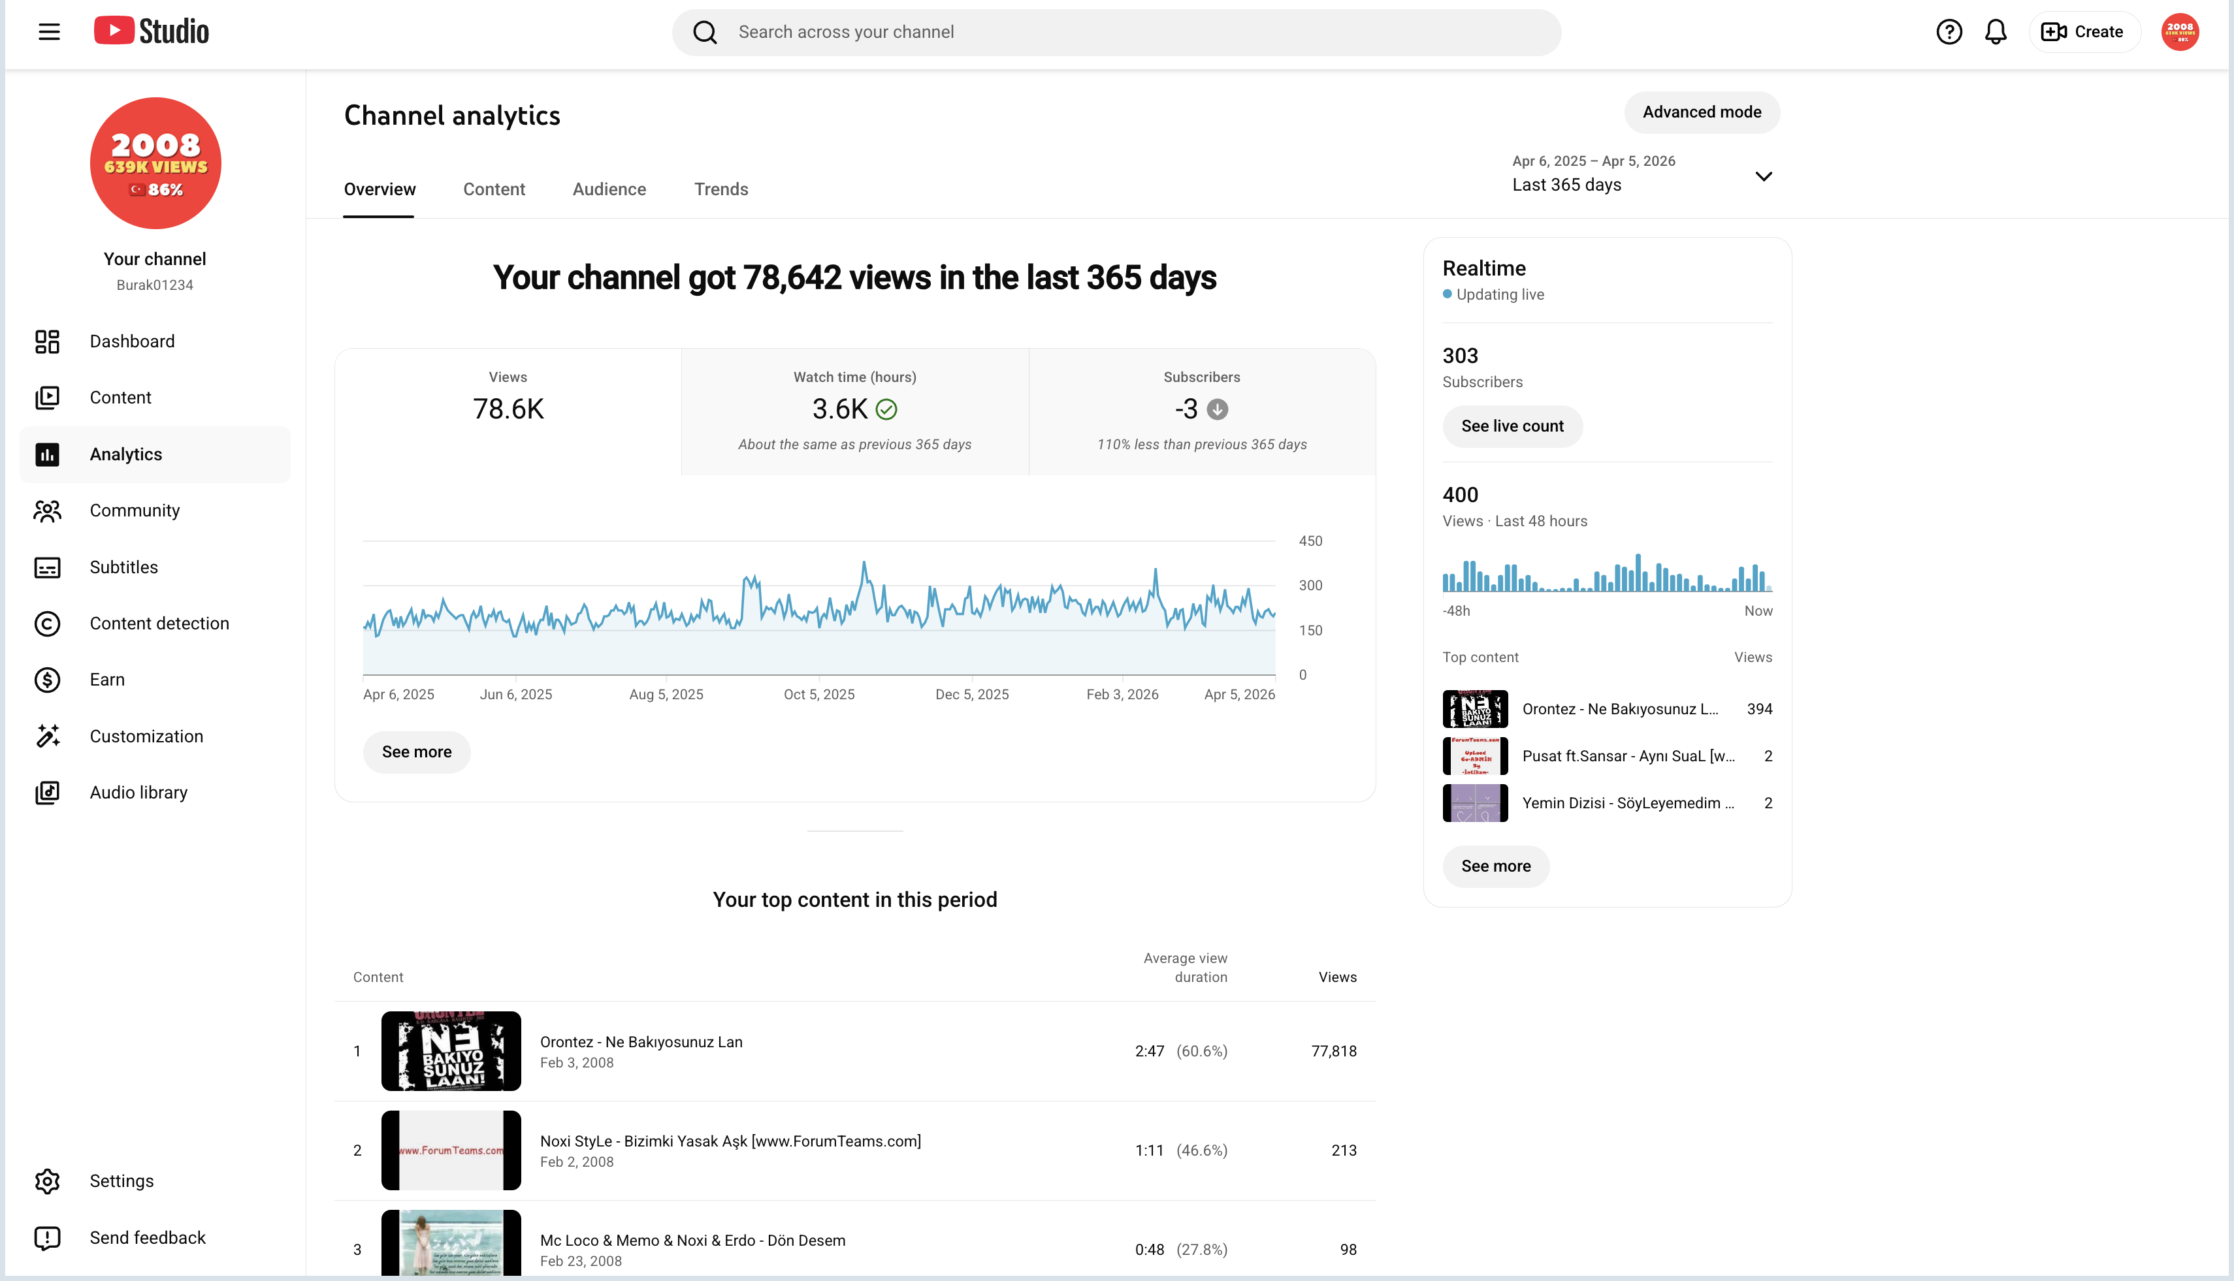Open the help question mark icon
The height and width of the screenshot is (1281, 2234).
point(1949,33)
